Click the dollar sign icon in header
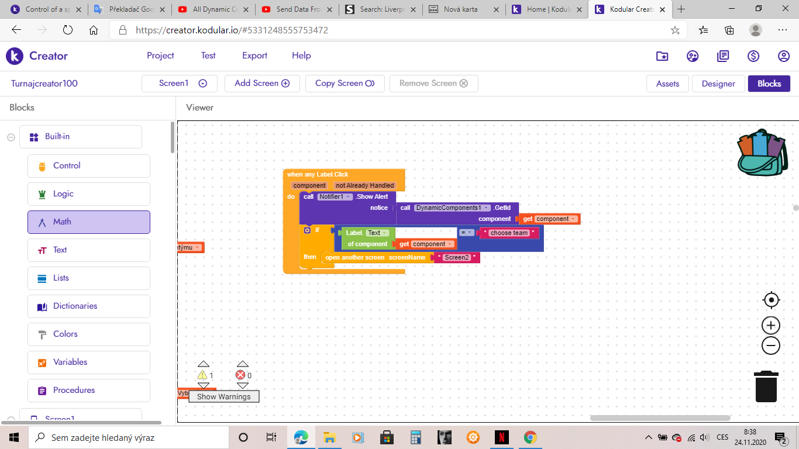This screenshot has height=449, width=799. point(753,56)
